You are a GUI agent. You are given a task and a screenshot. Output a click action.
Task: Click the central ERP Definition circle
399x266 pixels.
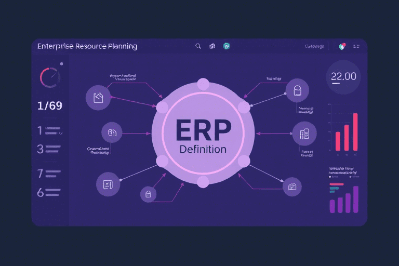[x=203, y=133]
